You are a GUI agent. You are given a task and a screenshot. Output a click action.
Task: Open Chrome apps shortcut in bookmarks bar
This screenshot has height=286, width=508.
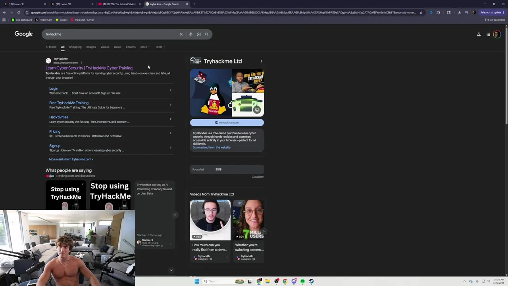4,20
